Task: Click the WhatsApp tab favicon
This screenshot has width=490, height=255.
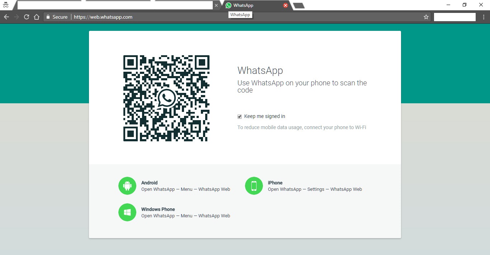Action: [x=228, y=5]
